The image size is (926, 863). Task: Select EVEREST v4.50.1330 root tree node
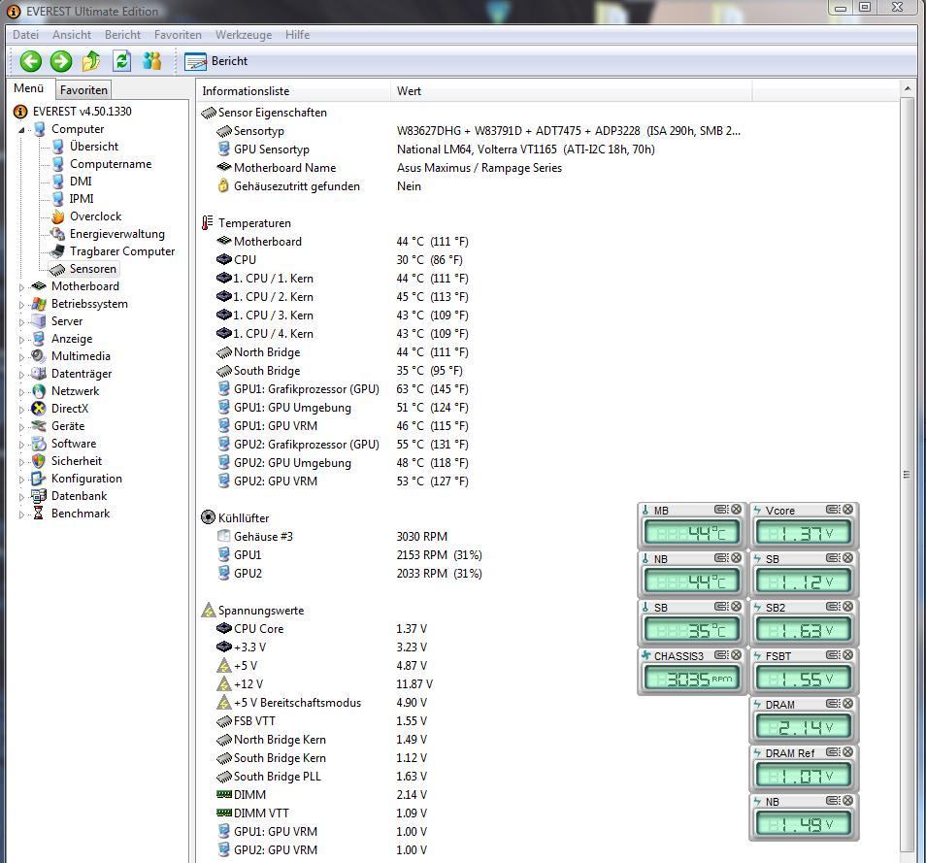click(x=83, y=111)
